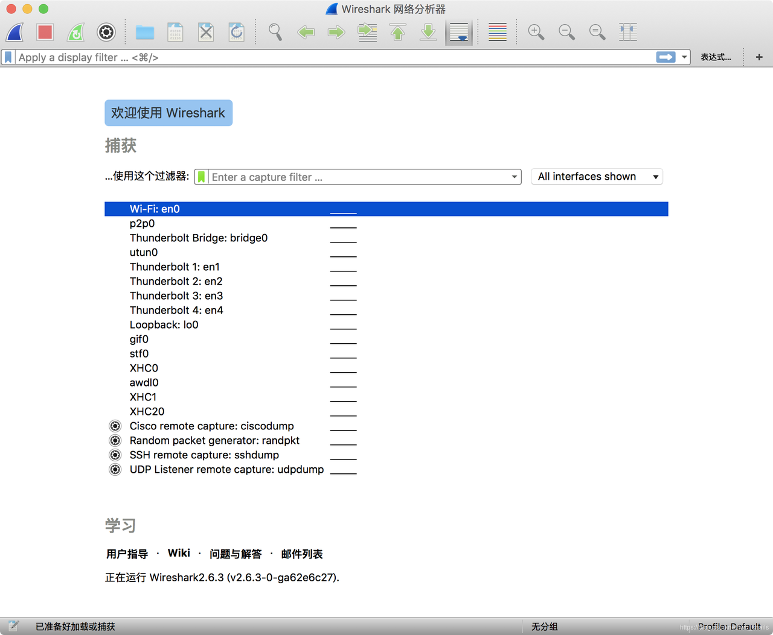The image size is (773, 635).
Task: Select XHC1 interface
Action: coord(386,397)
